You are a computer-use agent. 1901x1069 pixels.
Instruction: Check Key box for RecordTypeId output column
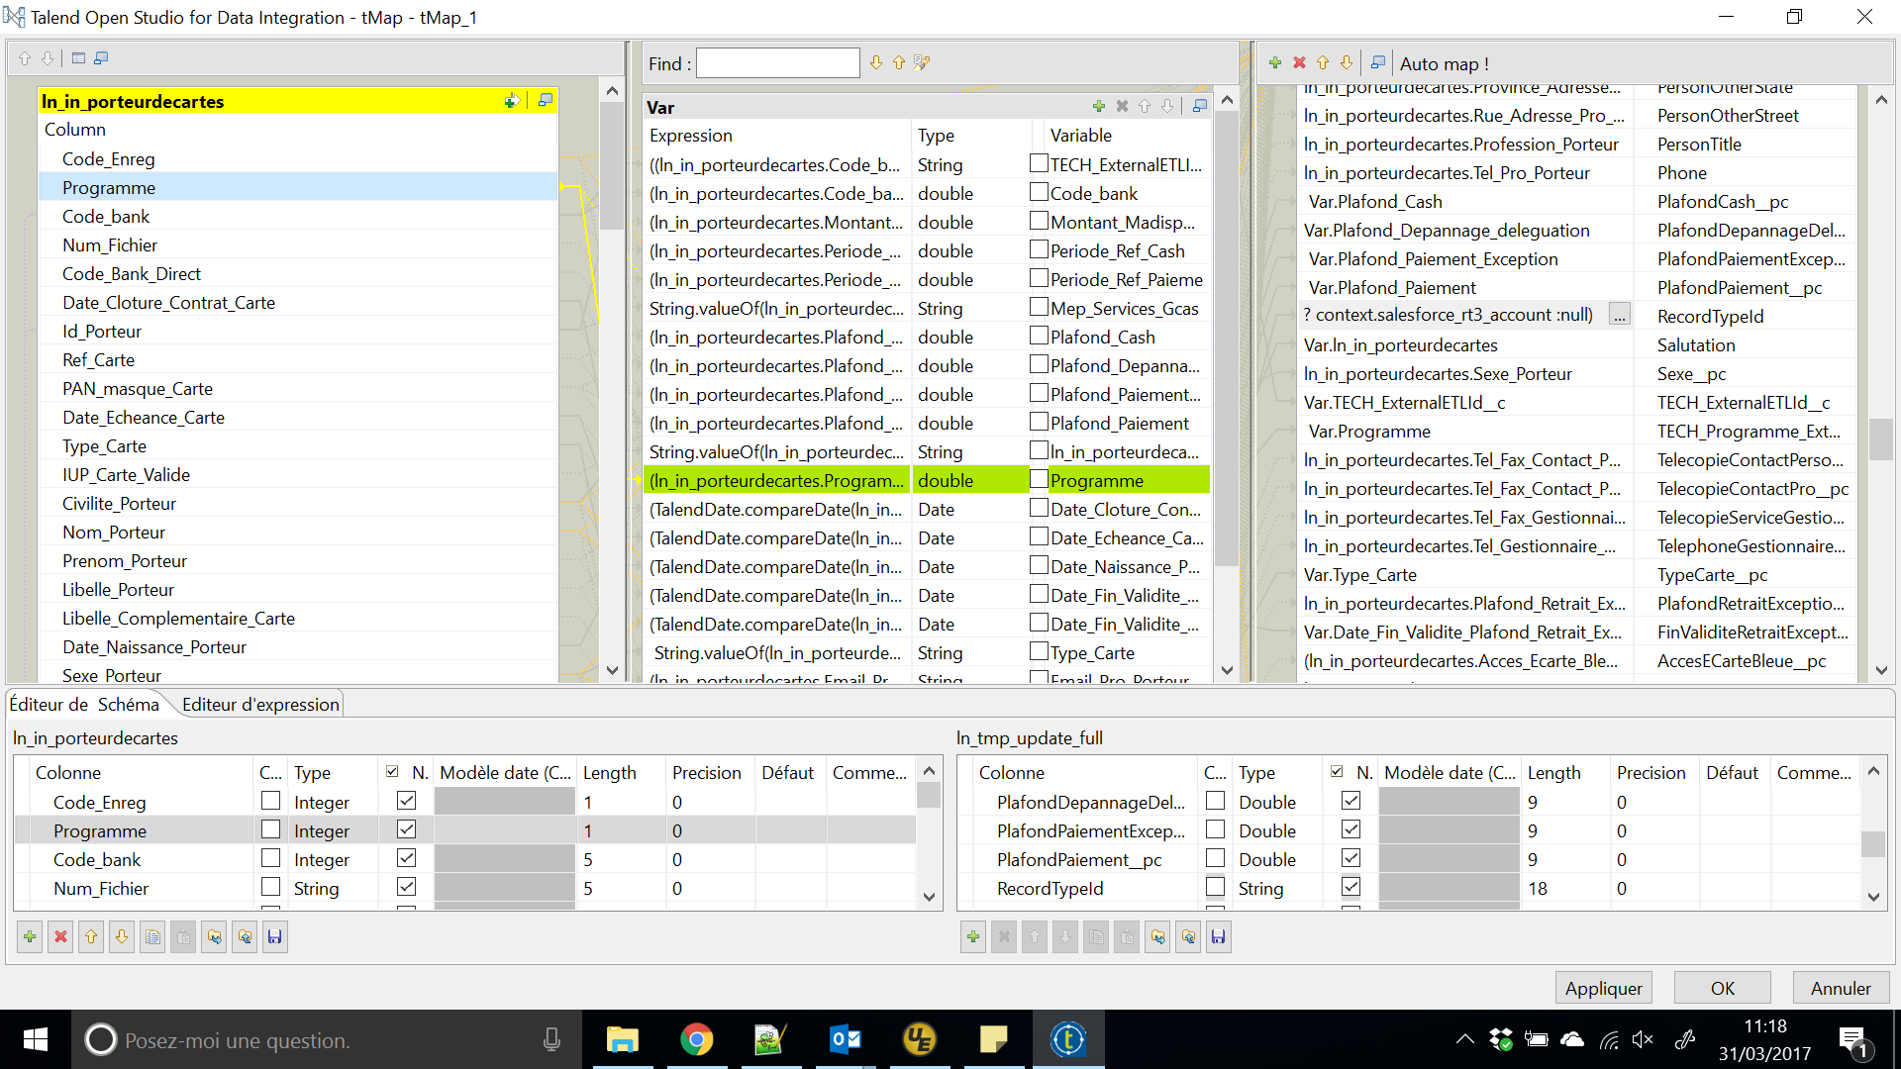click(x=1215, y=887)
